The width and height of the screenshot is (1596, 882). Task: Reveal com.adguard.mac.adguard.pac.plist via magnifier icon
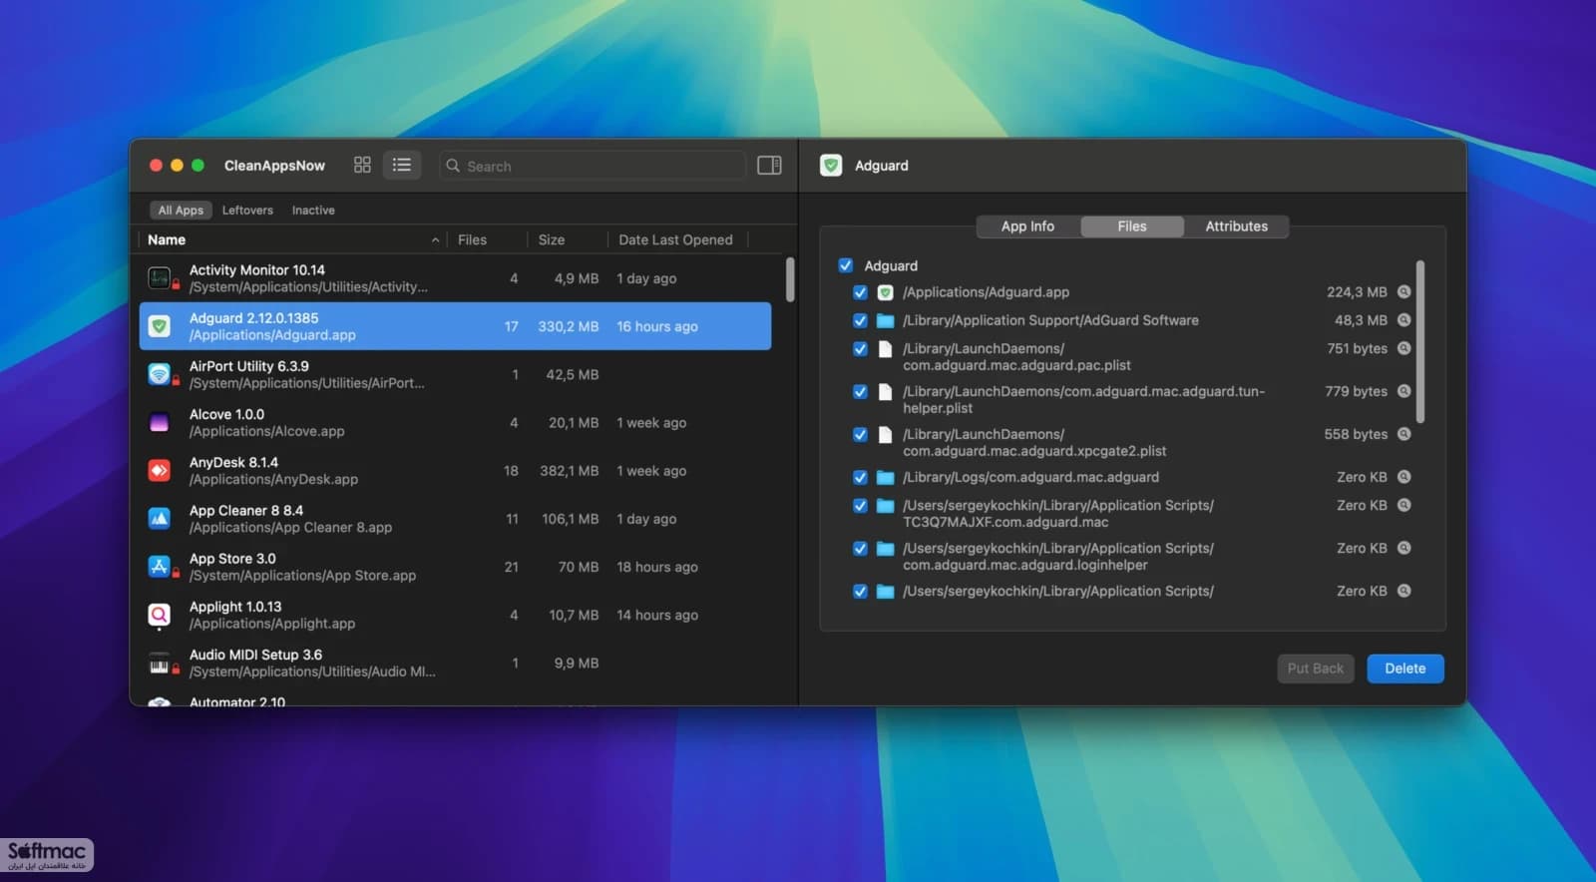pos(1403,348)
